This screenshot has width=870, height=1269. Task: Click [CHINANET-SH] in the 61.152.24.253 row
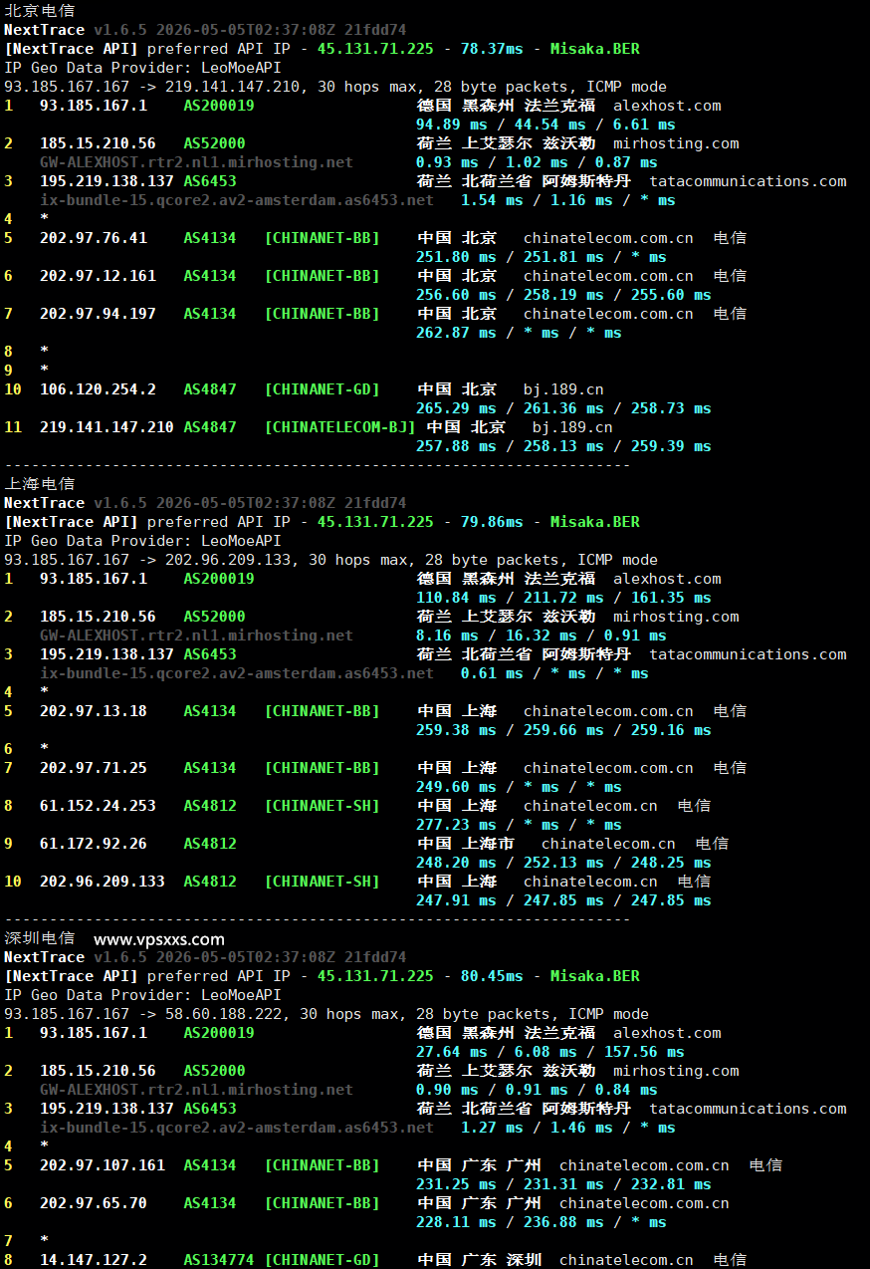pyautogui.click(x=323, y=806)
